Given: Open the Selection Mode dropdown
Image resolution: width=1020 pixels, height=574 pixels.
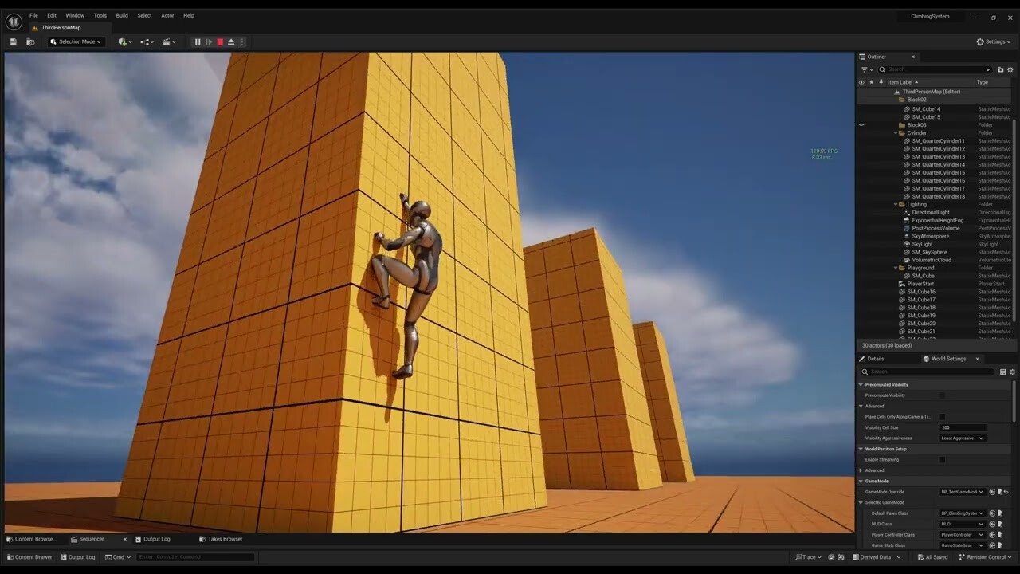Looking at the screenshot, I should click(x=75, y=41).
